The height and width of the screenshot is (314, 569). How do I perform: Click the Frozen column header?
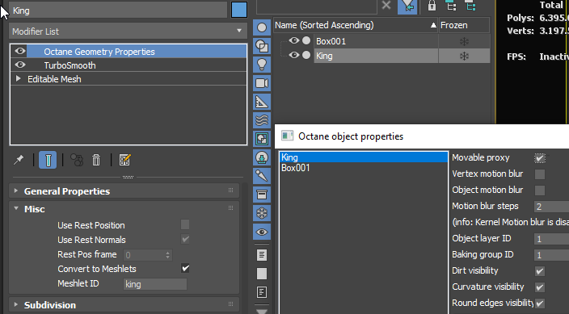point(464,25)
